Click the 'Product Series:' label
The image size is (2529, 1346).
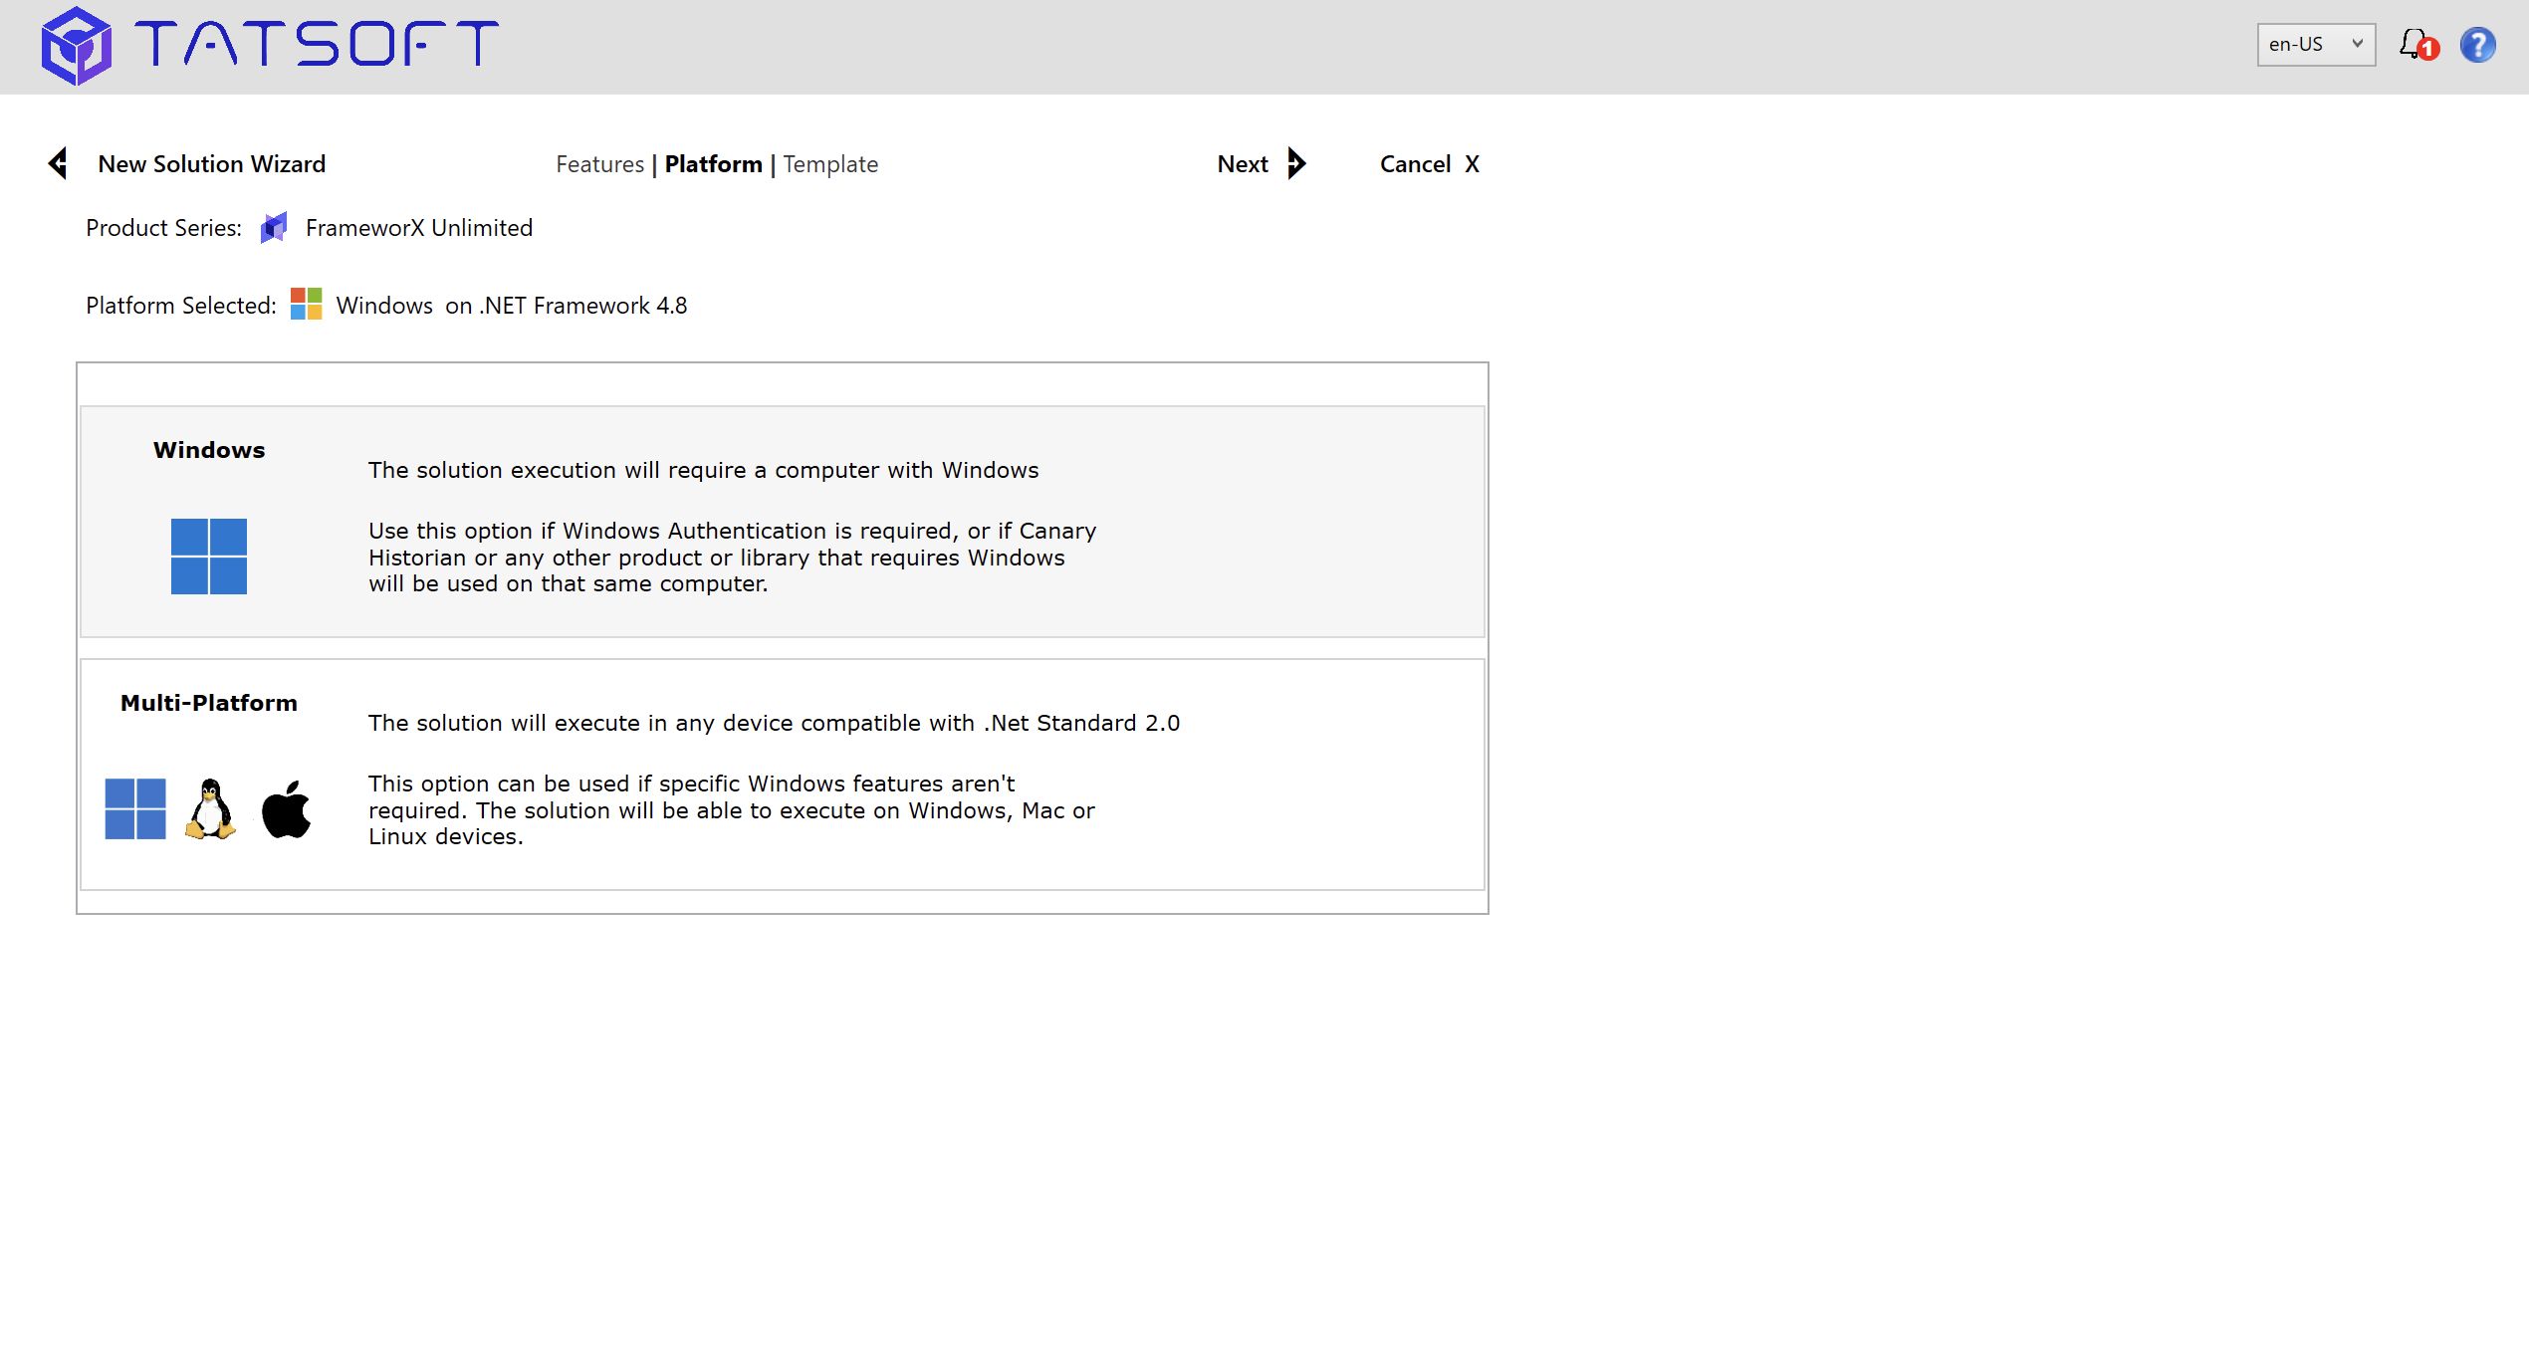(x=163, y=228)
